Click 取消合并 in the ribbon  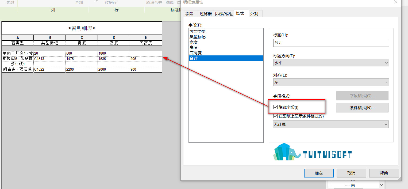pos(154,2)
